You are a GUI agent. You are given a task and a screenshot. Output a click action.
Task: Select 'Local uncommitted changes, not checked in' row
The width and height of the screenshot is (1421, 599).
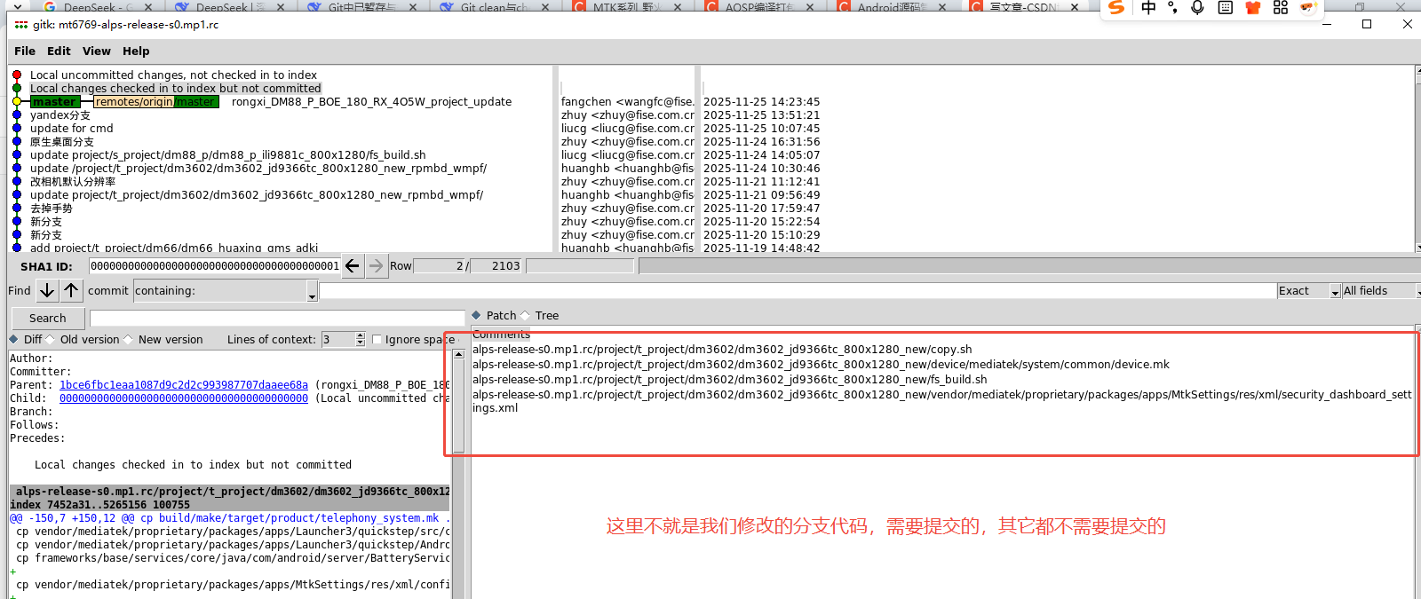[x=173, y=75]
